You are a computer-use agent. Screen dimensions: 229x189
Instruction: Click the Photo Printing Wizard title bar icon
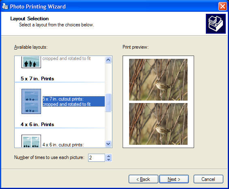(x=5, y=6)
